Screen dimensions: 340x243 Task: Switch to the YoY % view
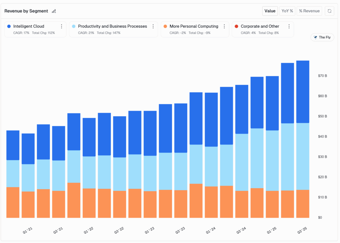pos(287,11)
